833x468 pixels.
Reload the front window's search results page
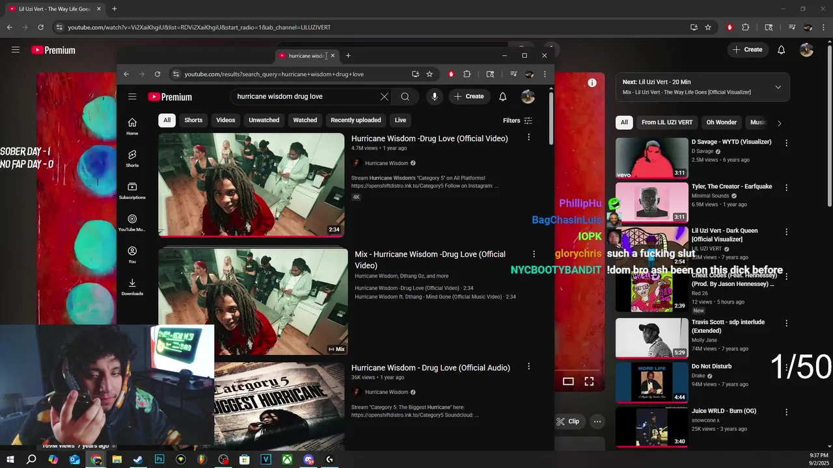[157, 74]
